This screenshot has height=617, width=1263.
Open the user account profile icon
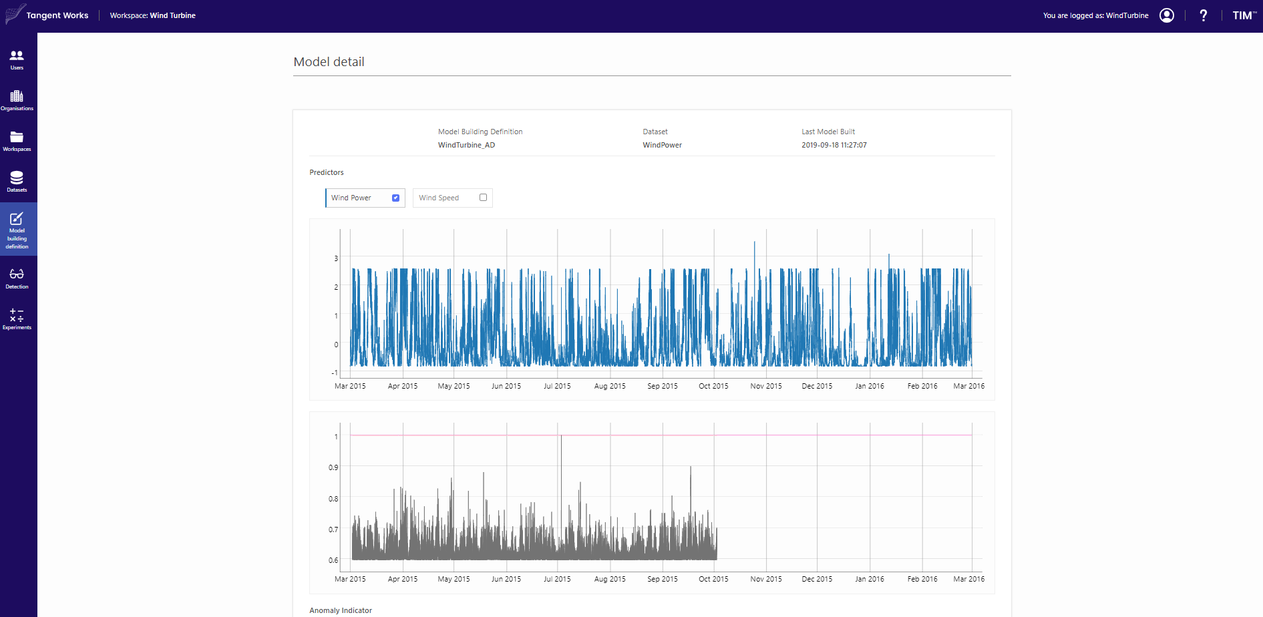point(1167,15)
